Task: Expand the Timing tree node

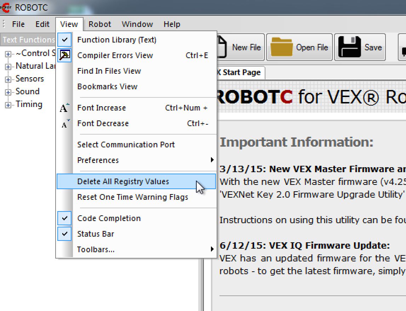Action: point(8,105)
